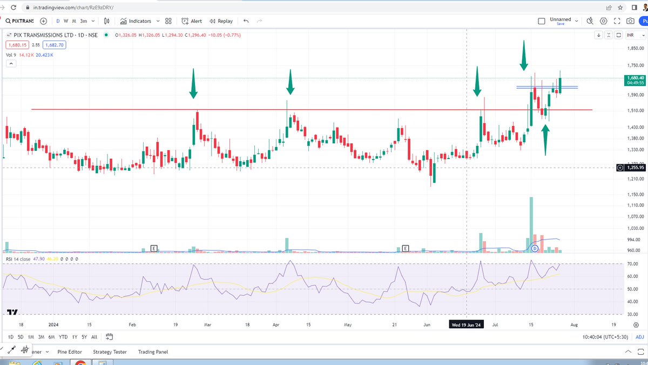The image size is (648, 365).
Task: Select the M monthly timeframe
Action: (73, 21)
